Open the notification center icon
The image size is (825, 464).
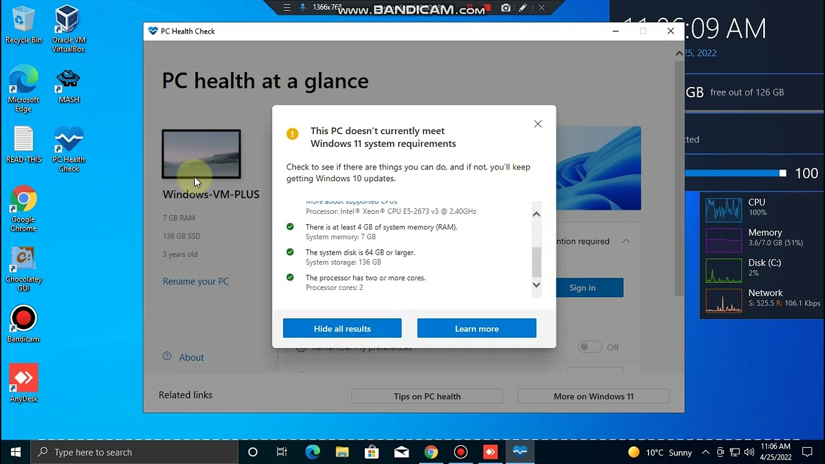[x=808, y=452]
